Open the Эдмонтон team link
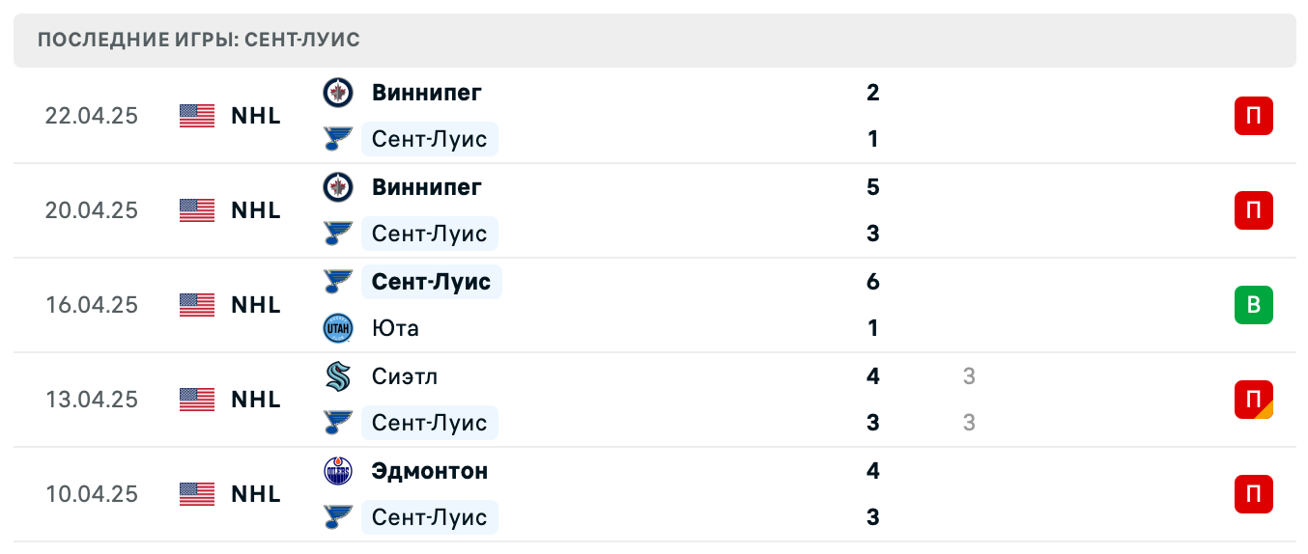The image size is (1308, 554). [430, 471]
